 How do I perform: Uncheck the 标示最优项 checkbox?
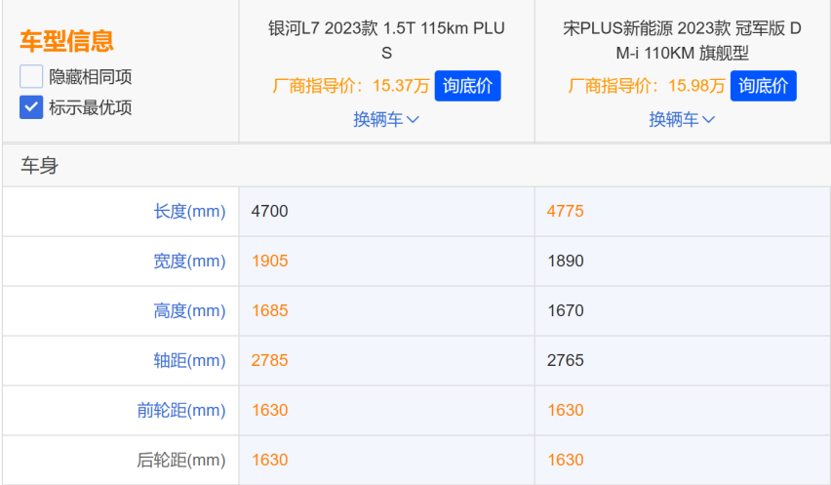[x=31, y=107]
